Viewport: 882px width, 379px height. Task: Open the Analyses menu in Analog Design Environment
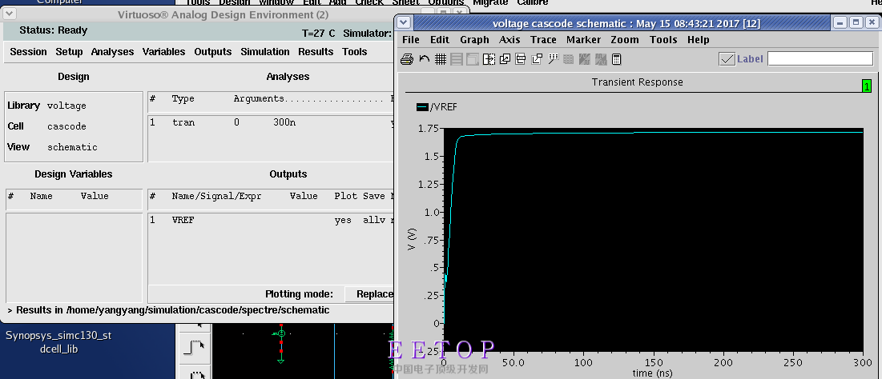112,52
